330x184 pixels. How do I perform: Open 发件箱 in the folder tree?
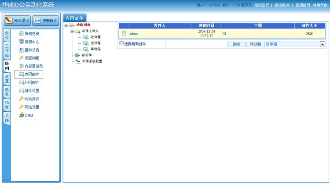[x=95, y=43]
